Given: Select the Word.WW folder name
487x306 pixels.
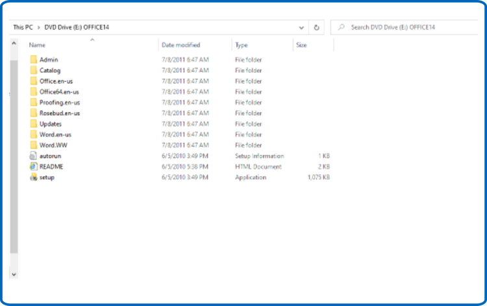Looking at the screenshot, I should pyautogui.click(x=53, y=145).
